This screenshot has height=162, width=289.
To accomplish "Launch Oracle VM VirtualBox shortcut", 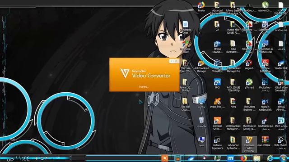I will tap(217, 66).
